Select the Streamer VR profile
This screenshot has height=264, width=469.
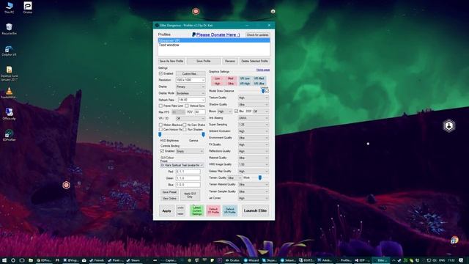coord(214,40)
